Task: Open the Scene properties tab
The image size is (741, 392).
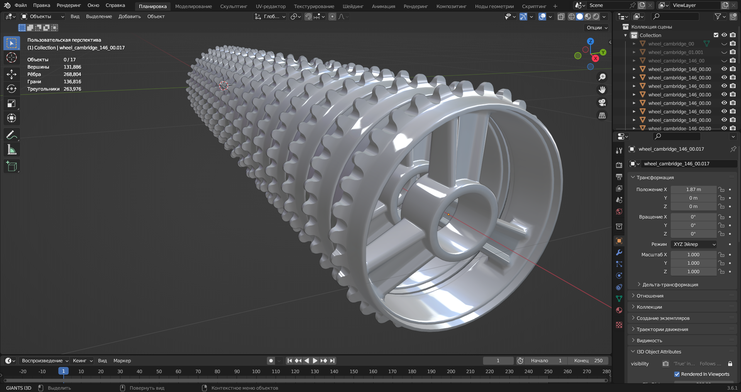Action: 619,200
